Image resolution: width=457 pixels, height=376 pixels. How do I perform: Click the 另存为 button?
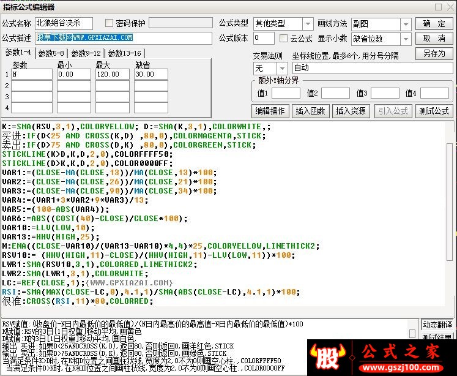(x=434, y=53)
